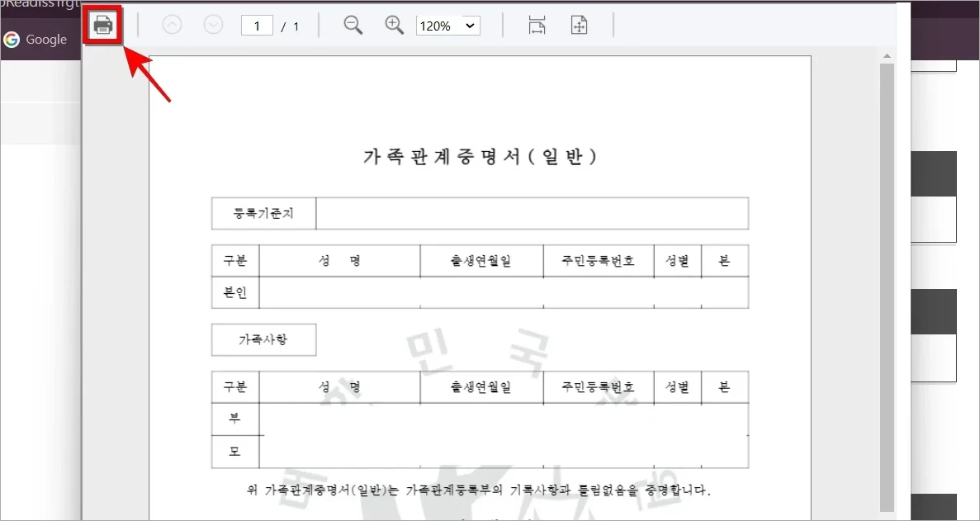Select the fit-to-page toolbar icon
This screenshot has height=521, width=980.
(x=579, y=26)
